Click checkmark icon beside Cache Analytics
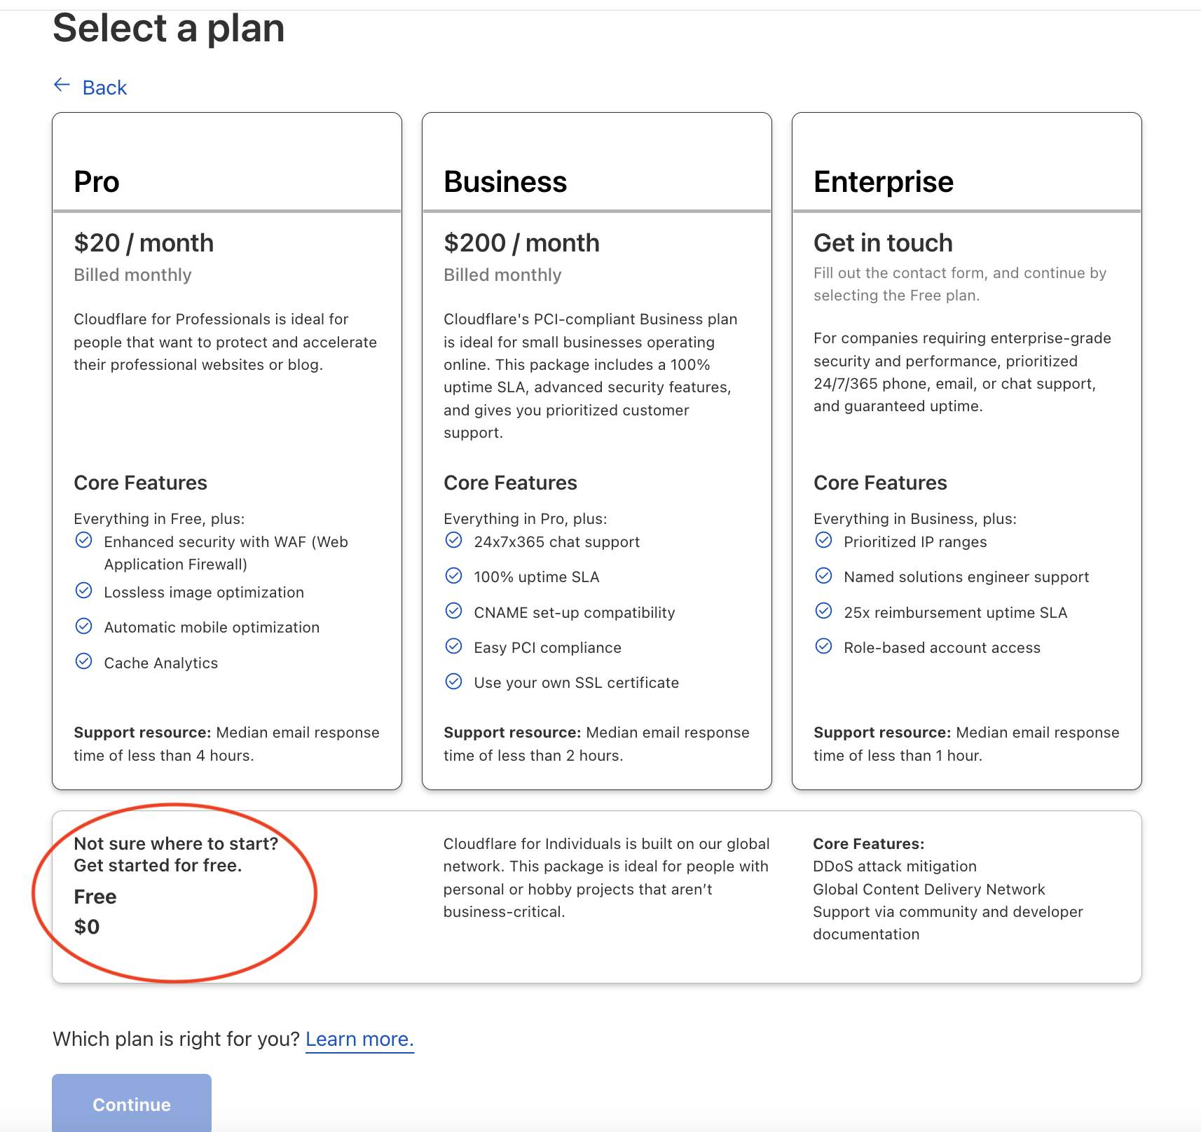 click(83, 661)
